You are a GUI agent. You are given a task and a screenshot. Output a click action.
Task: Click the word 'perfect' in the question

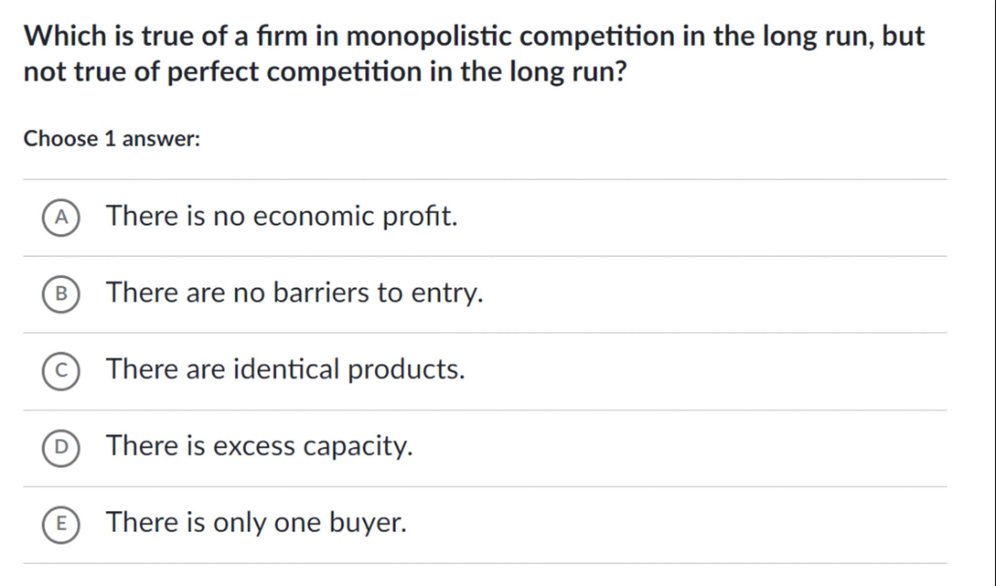(213, 72)
